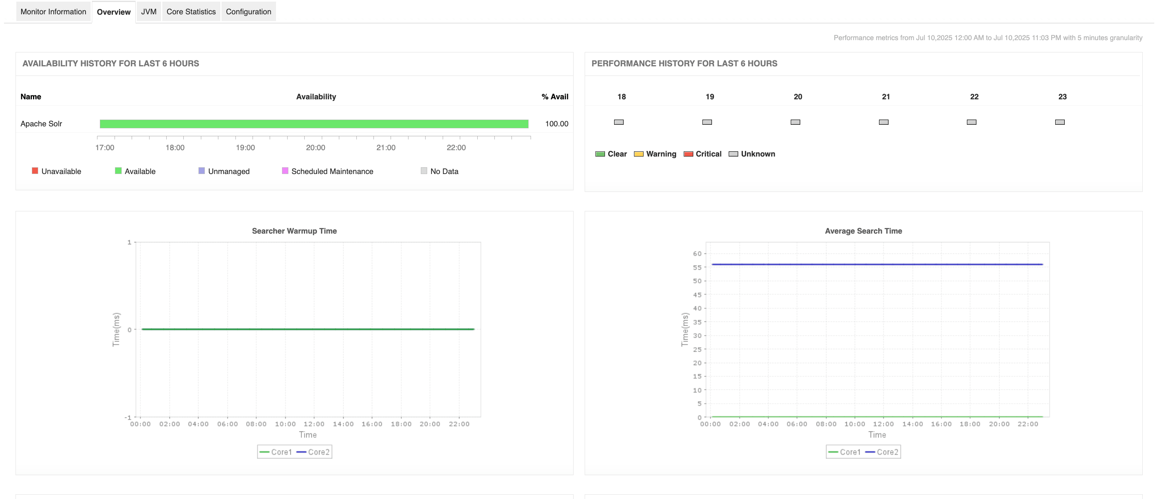1163x499 pixels.
Task: Click the Overview tab
Action: tap(113, 12)
